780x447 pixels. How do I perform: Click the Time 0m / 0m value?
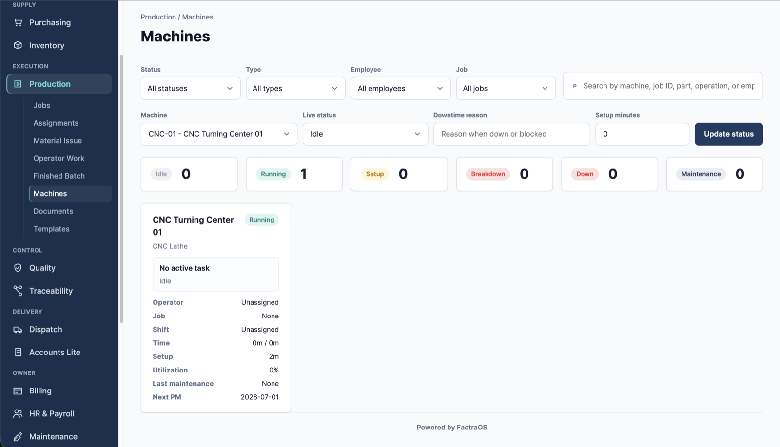click(x=266, y=343)
